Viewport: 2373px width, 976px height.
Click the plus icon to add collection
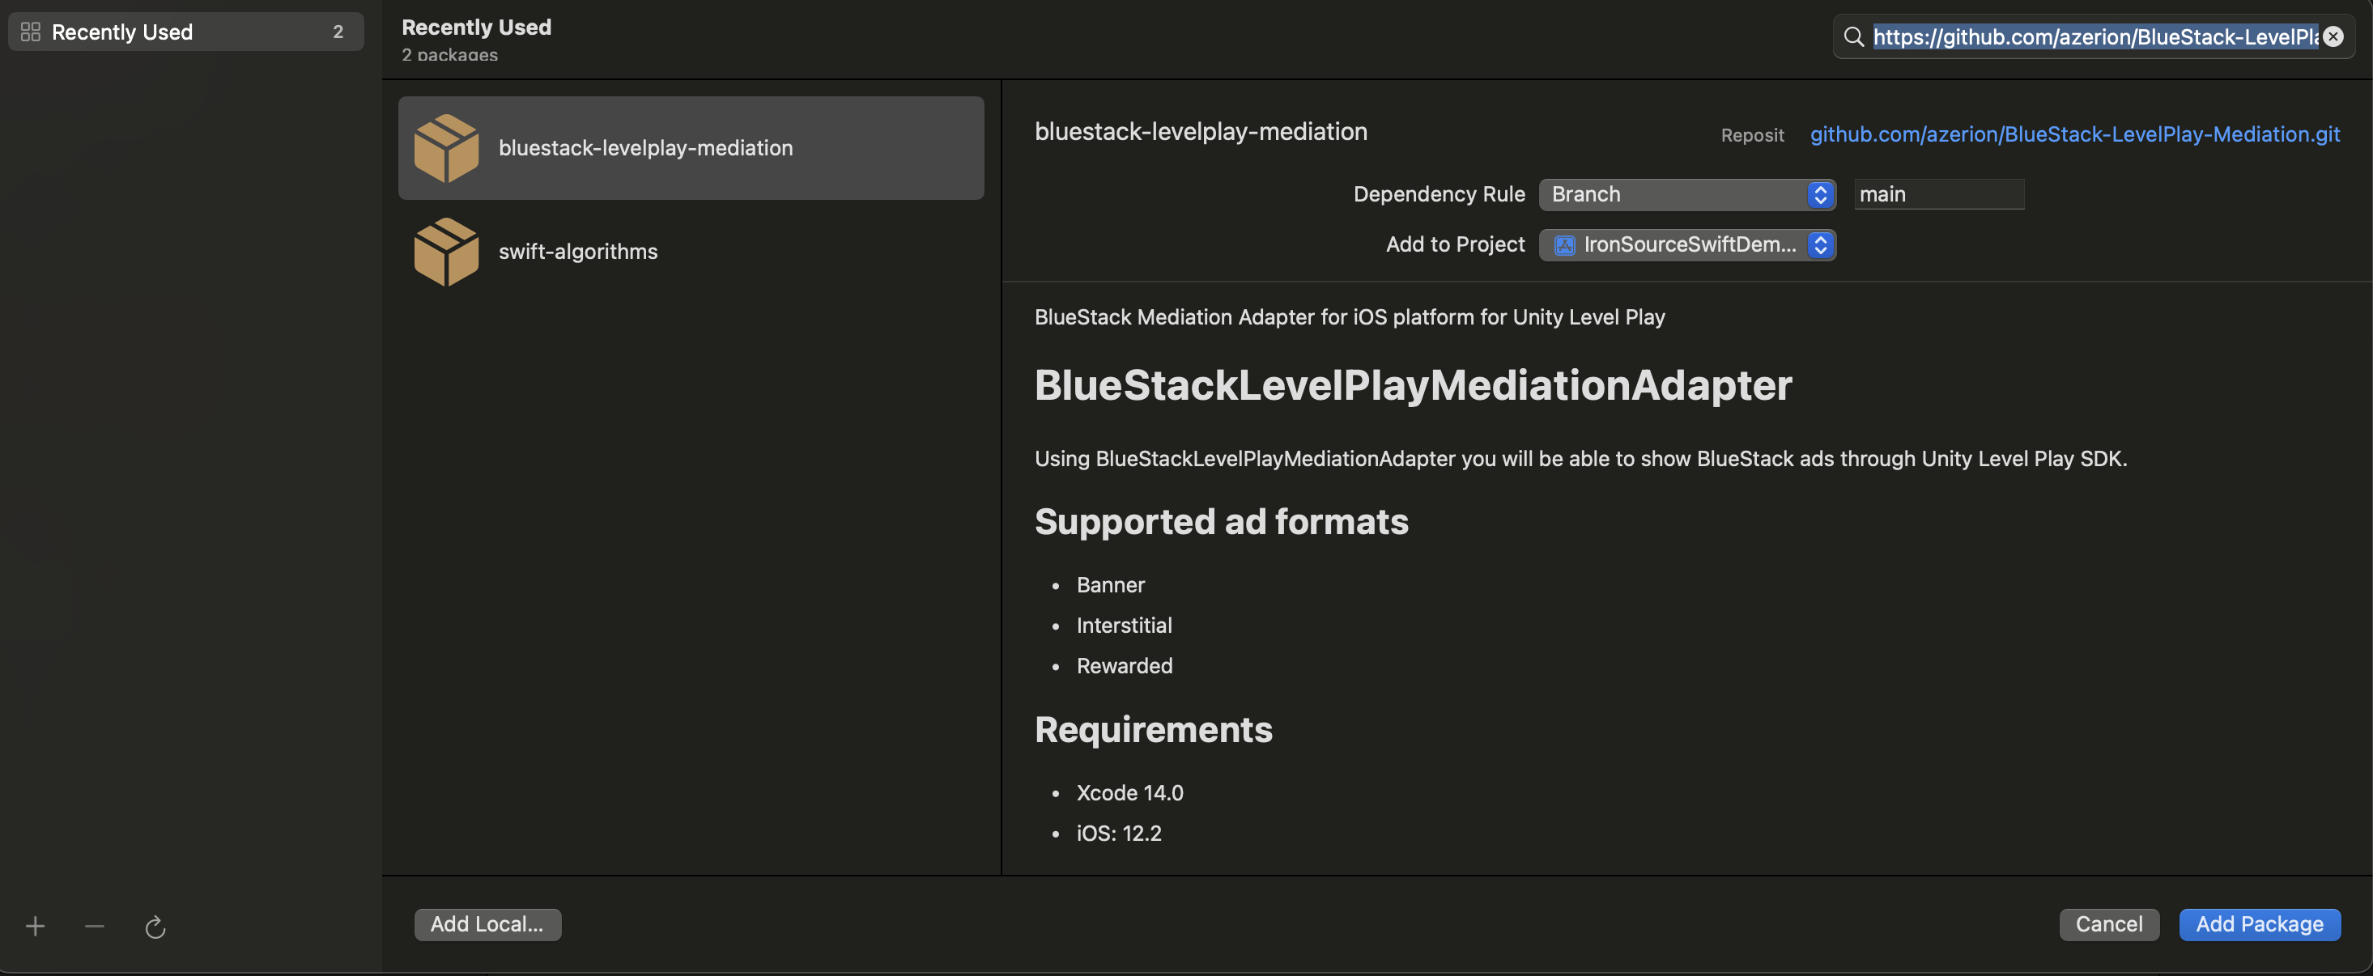pos(35,927)
